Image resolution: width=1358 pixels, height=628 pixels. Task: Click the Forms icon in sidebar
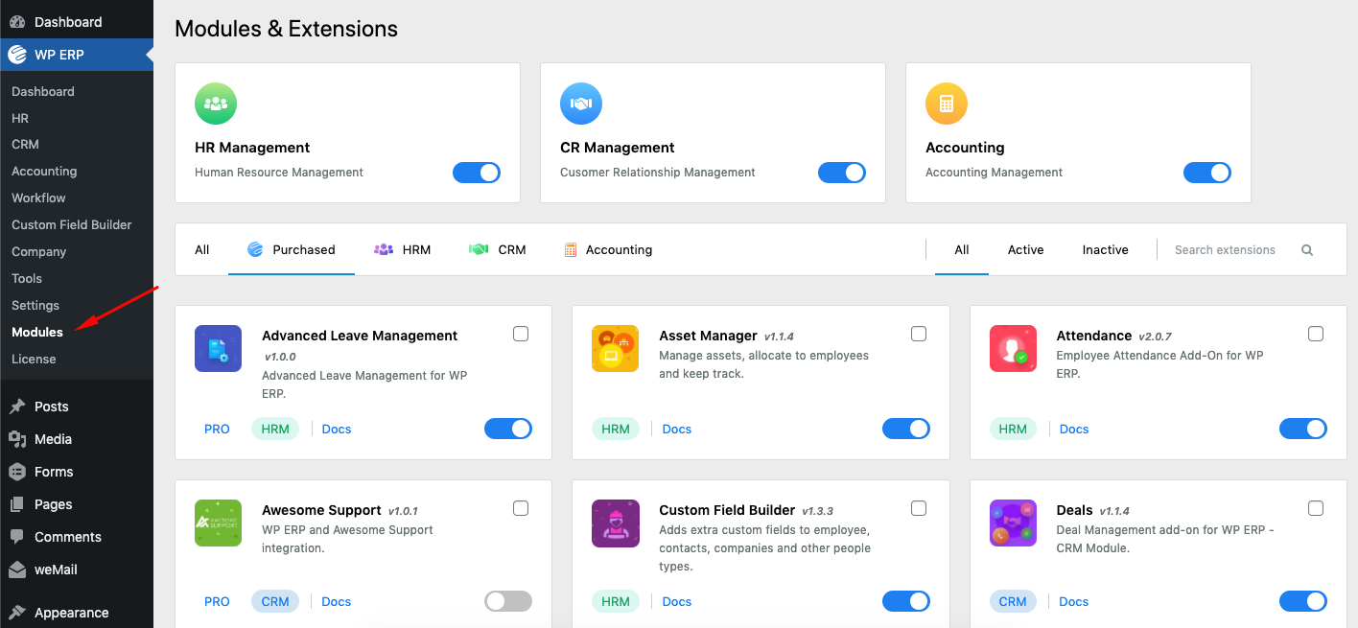coord(17,472)
